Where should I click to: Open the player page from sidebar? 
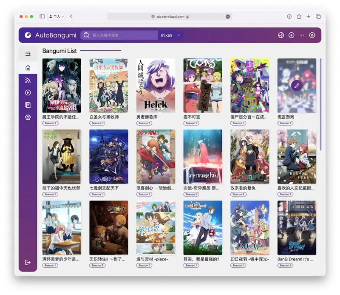(28, 92)
